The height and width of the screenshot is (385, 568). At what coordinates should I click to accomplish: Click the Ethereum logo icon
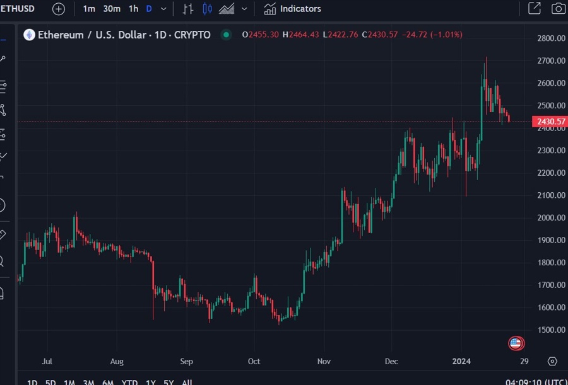click(29, 35)
